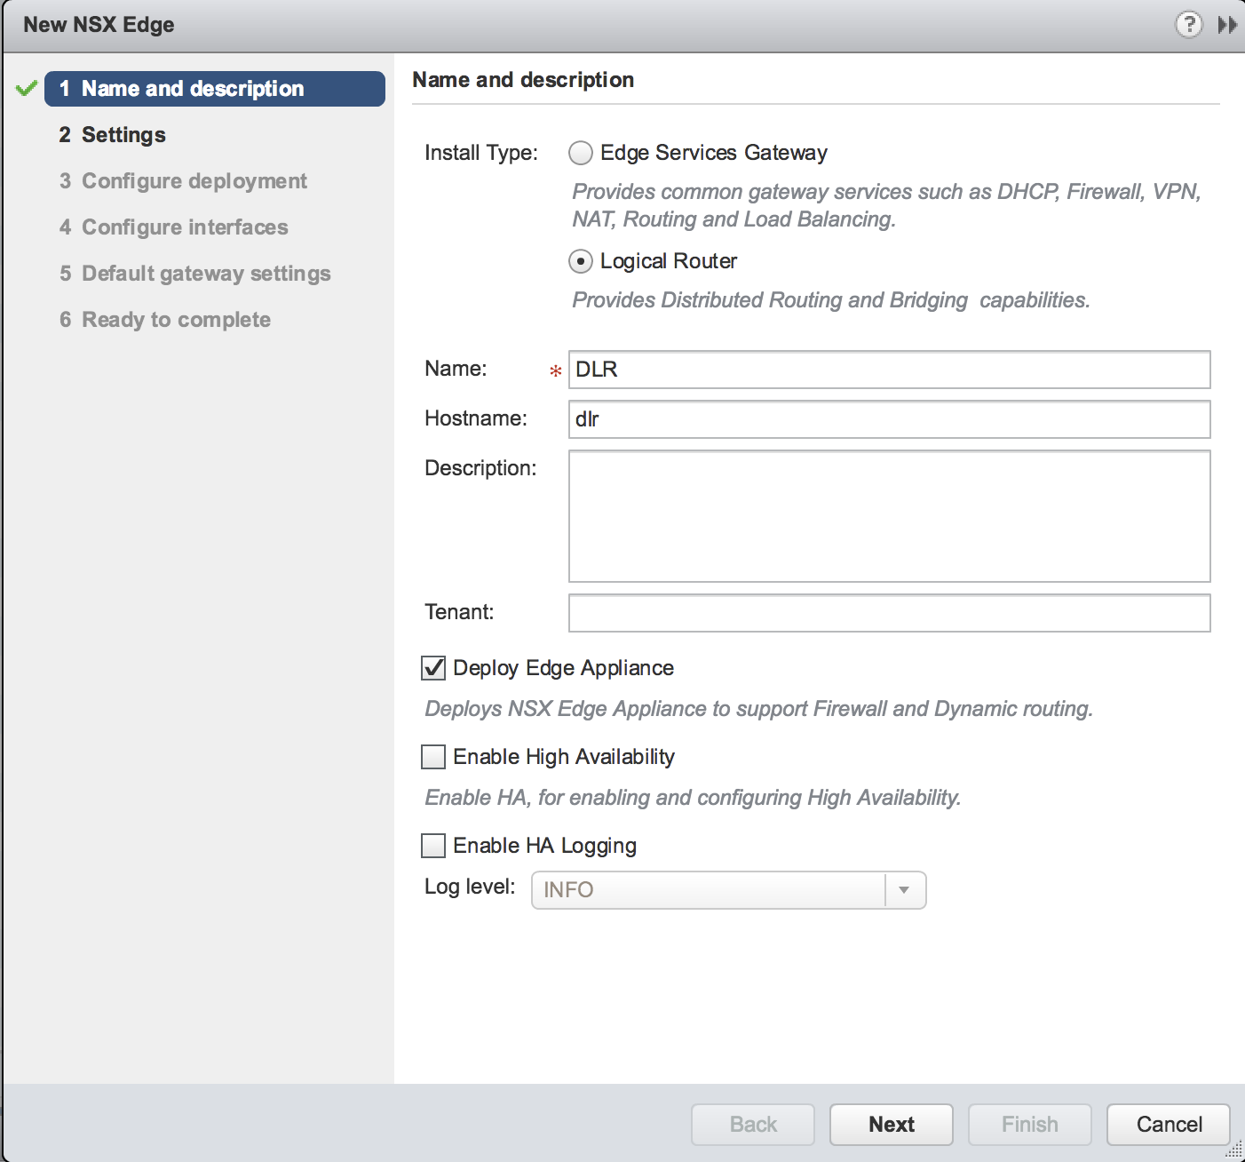Viewport: 1245px width, 1162px height.
Task: Open the Log level INFO dropdown
Action: coord(728,890)
